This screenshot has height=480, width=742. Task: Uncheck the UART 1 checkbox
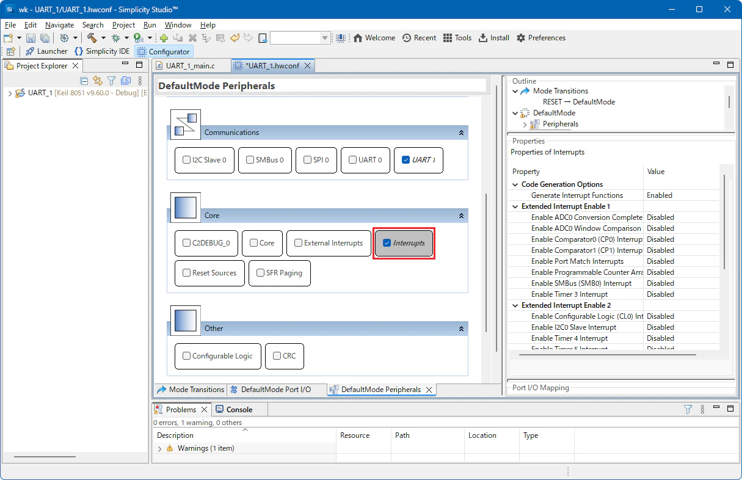pos(406,160)
